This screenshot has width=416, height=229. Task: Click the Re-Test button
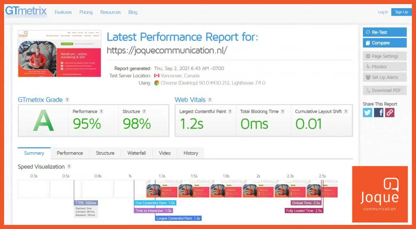click(x=385, y=32)
